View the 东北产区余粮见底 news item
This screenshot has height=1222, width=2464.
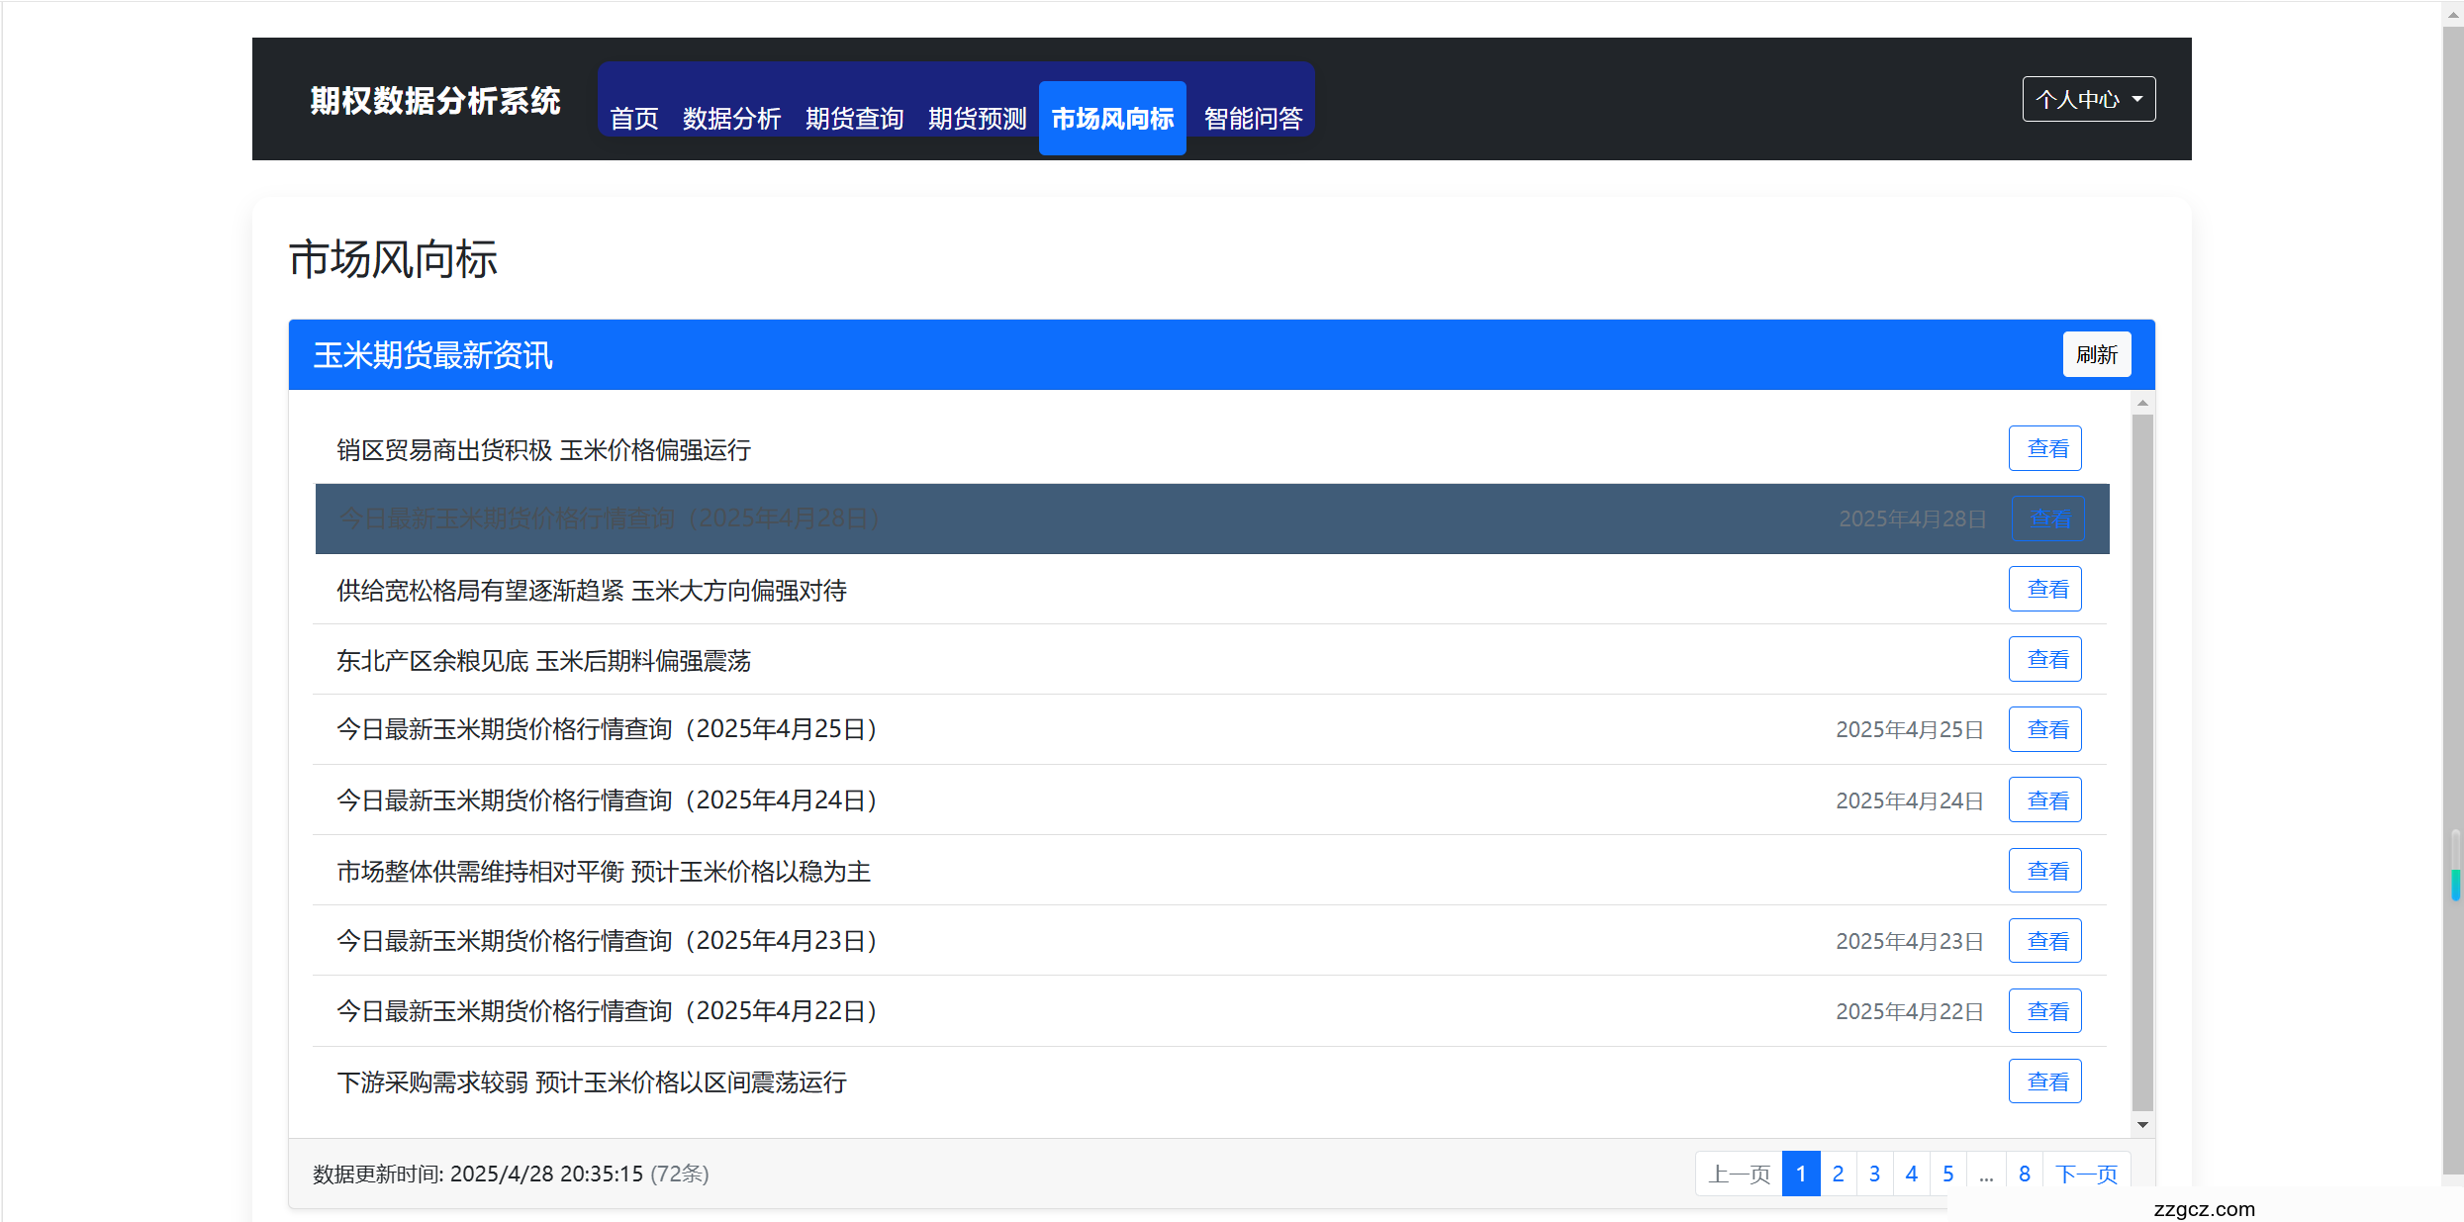coord(2045,658)
